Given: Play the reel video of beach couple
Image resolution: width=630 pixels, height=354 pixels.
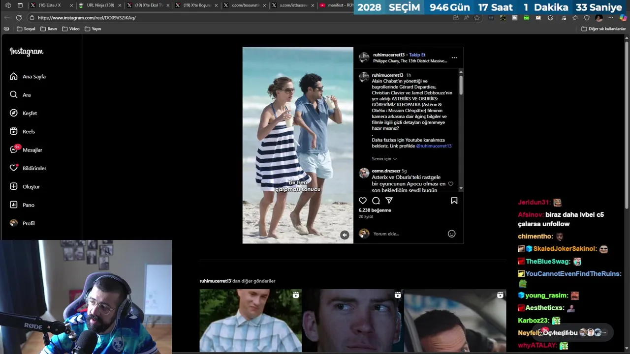Looking at the screenshot, I should pyautogui.click(x=298, y=145).
